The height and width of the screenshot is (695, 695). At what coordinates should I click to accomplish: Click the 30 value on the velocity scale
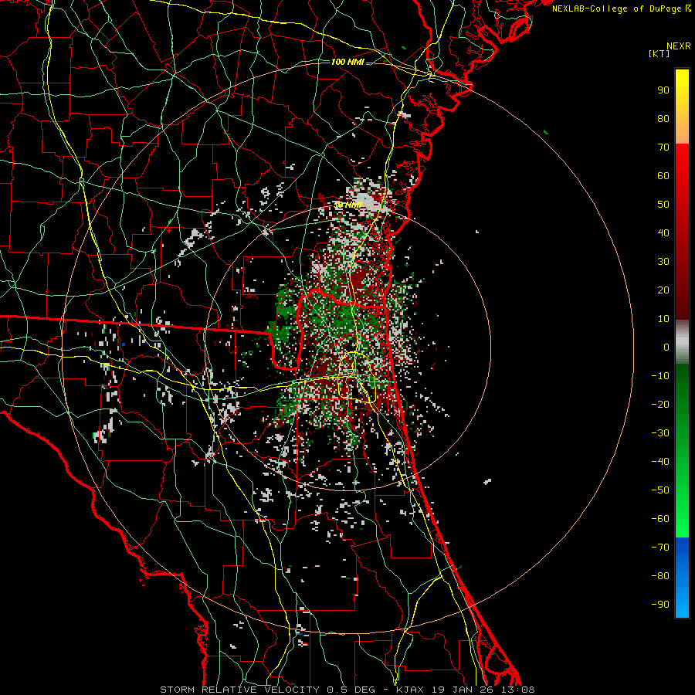point(663,262)
